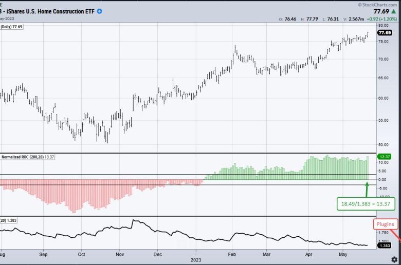This screenshot has height=265, width=401.
Task: Click the Mar label on the date axis
Action: tap(266, 254)
